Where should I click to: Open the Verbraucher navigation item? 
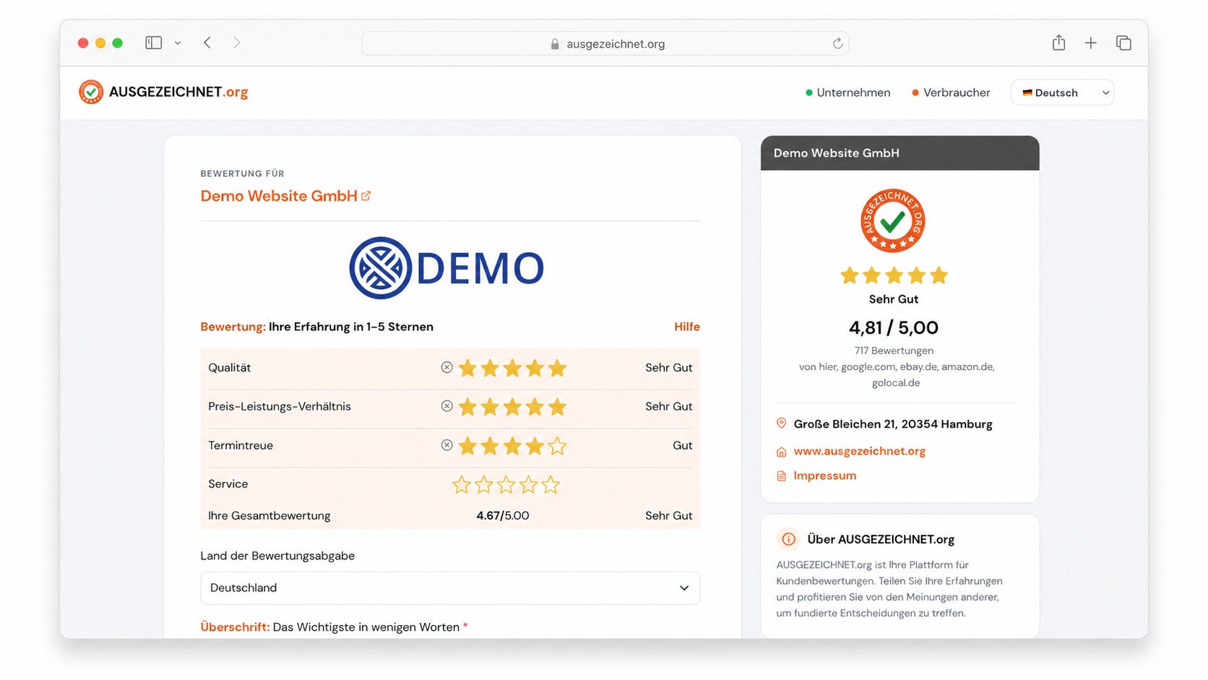[951, 92]
